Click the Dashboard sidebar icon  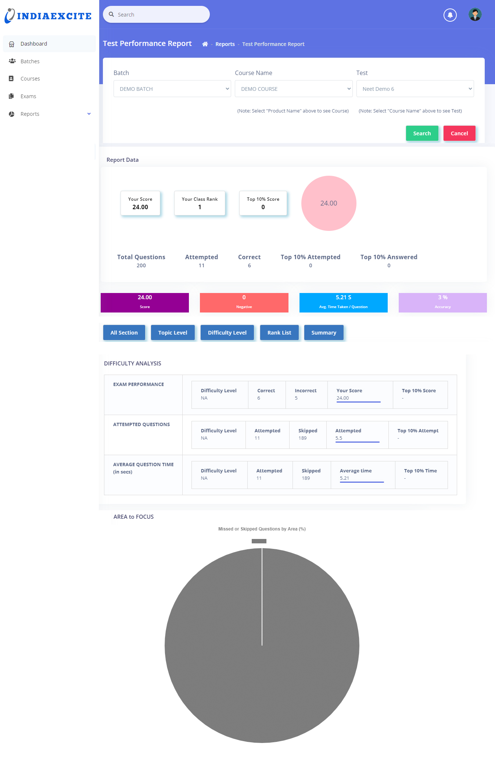(x=12, y=44)
